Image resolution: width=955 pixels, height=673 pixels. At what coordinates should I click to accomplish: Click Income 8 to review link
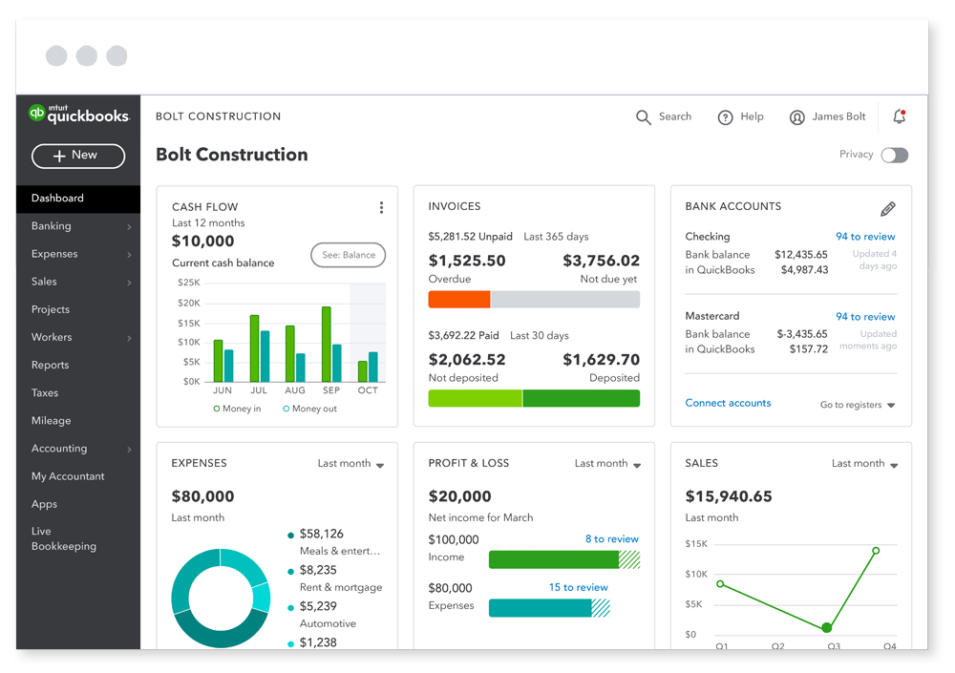(x=611, y=539)
